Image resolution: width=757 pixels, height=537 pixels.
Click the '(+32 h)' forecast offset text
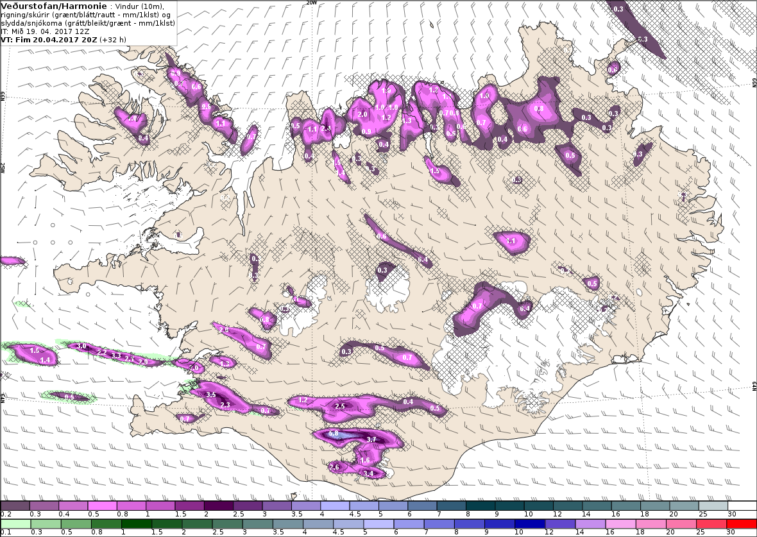(x=113, y=40)
